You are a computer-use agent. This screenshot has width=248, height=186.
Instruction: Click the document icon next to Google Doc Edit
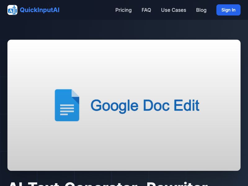[67, 105]
